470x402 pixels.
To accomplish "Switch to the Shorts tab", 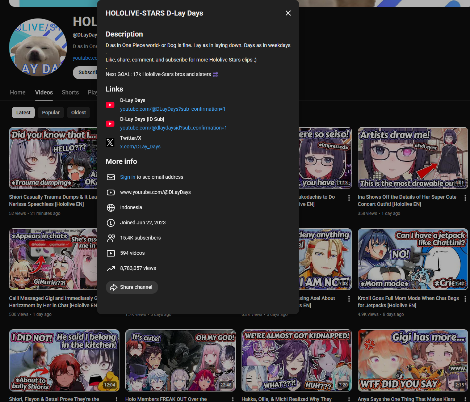I will [70, 93].
